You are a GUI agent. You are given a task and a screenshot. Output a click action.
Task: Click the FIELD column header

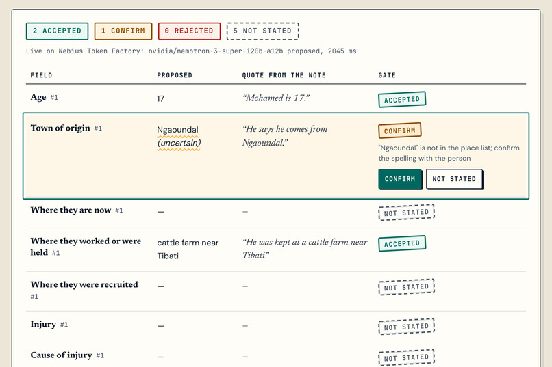pyautogui.click(x=41, y=75)
